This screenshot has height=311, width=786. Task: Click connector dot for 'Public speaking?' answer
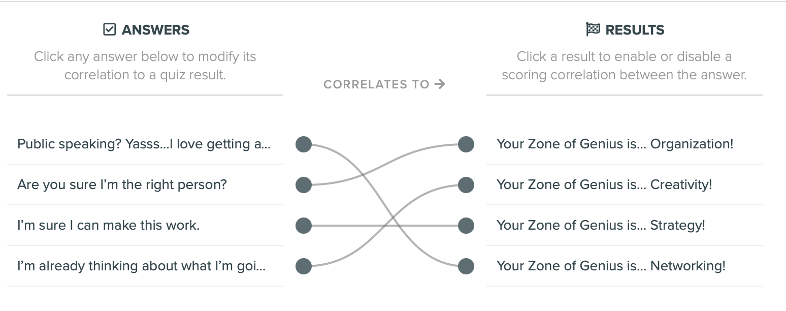(x=304, y=144)
